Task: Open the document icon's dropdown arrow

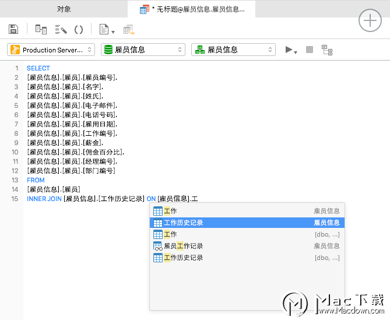Action: [113, 32]
